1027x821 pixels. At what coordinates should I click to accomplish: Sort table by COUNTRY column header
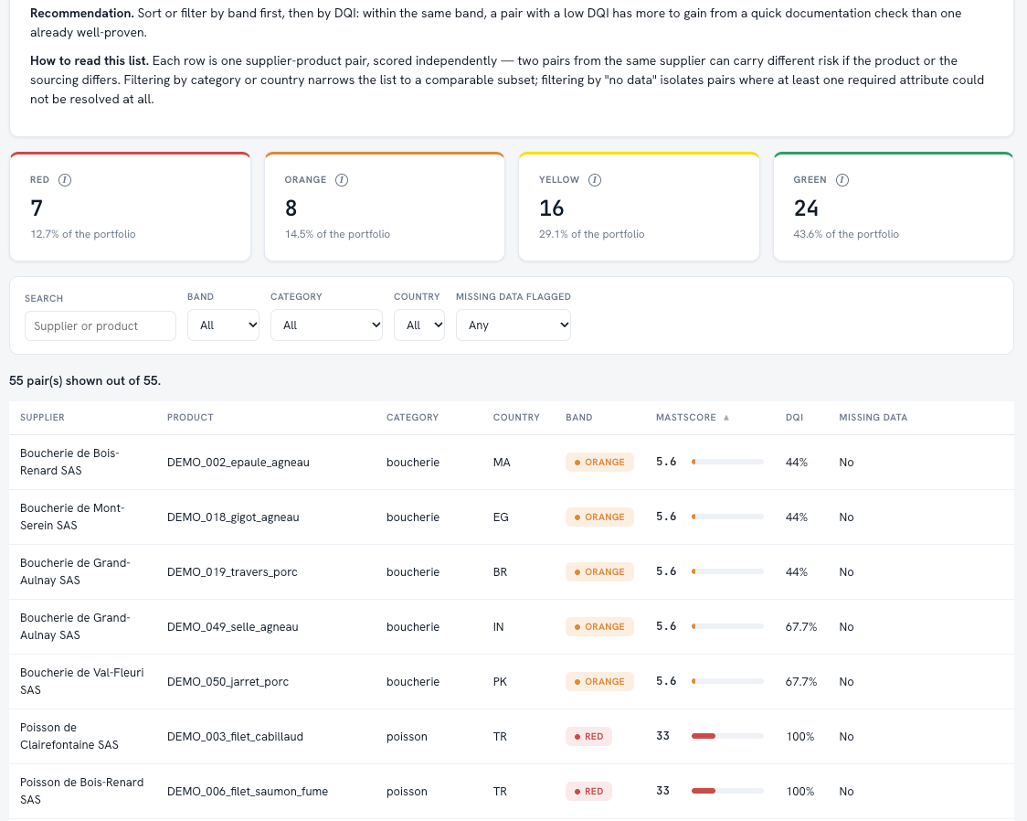click(x=517, y=418)
